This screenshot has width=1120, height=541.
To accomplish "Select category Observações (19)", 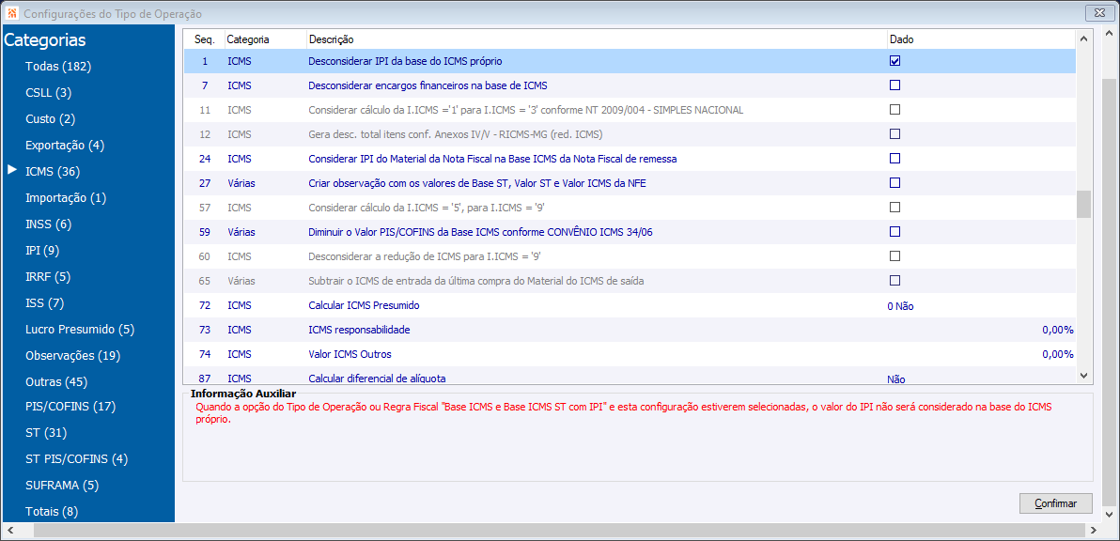I will [x=73, y=355].
